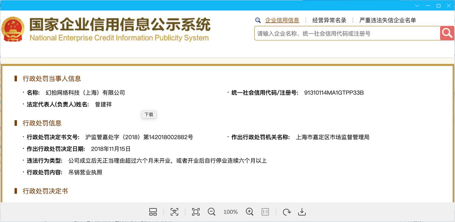
Task: Download the image using toolbar arrow icon
Action: coord(302,212)
